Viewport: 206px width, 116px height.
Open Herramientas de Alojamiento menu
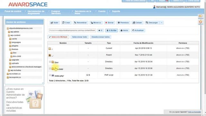click(36, 12)
